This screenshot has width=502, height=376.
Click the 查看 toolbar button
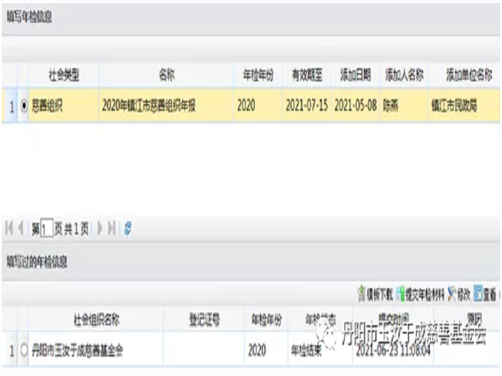point(485,294)
